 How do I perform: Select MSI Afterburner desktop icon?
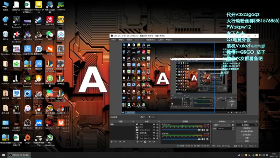[50, 140]
